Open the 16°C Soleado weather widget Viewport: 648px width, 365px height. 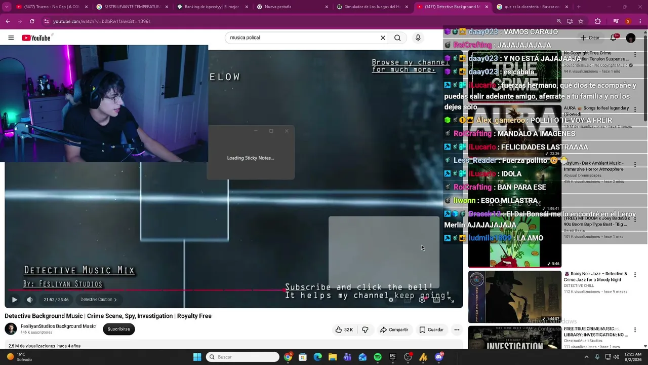coord(20,357)
